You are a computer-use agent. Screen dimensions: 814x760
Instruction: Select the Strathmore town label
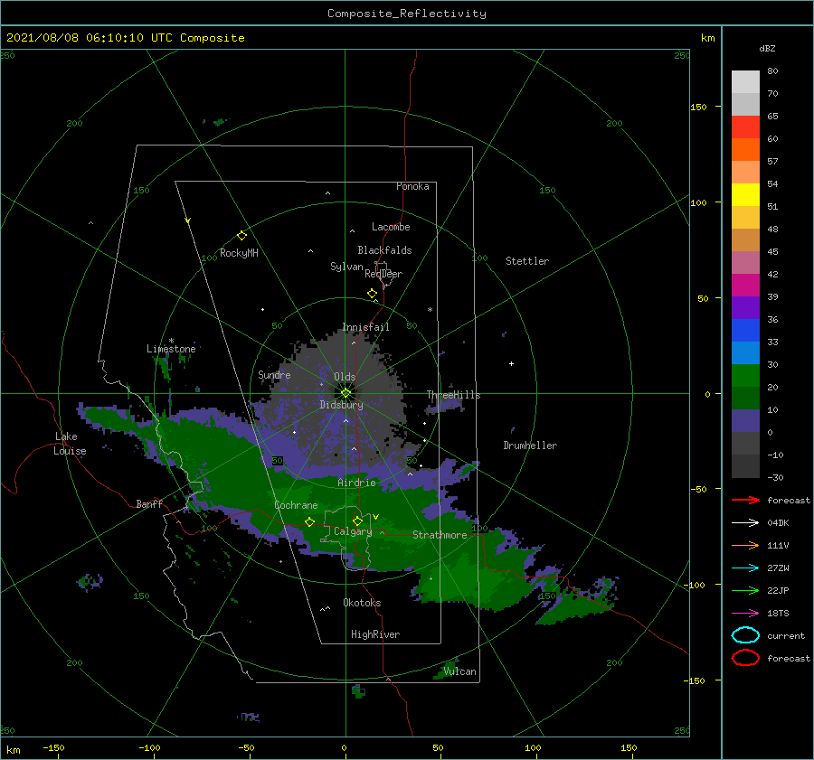(x=440, y=535)
